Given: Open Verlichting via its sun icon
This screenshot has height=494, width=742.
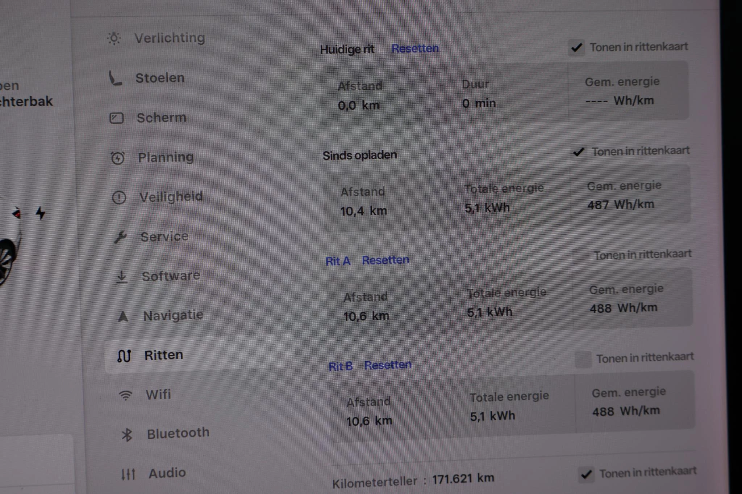Looking at the screenshot, I should (114, 38).
